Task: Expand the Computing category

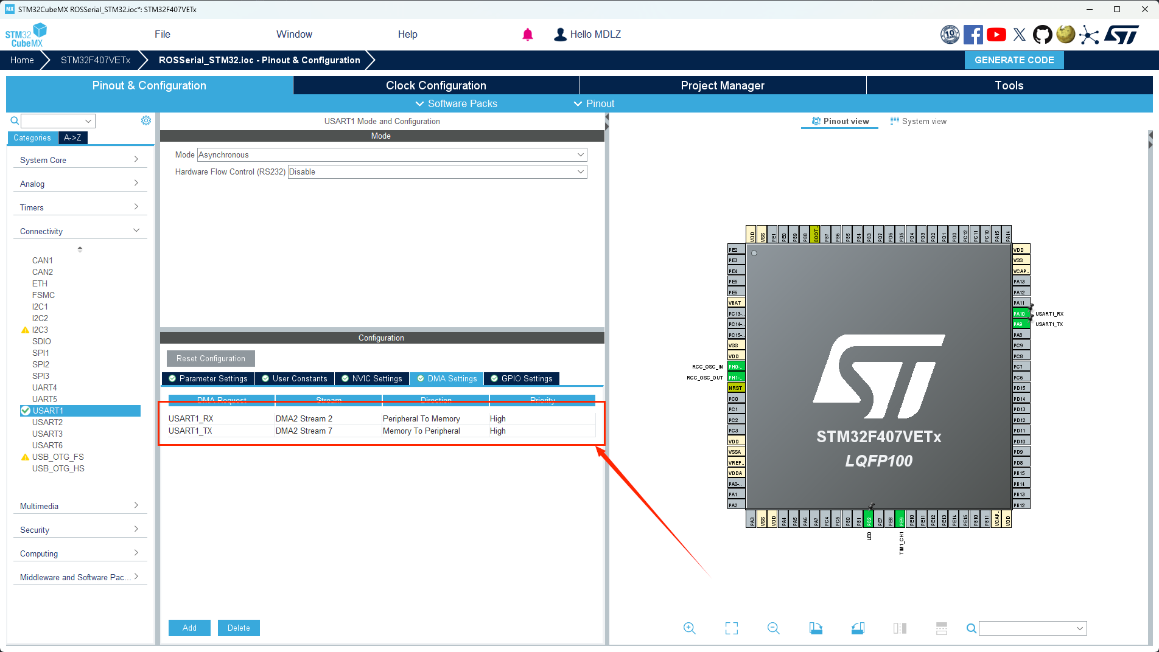Action: (80, 553)
